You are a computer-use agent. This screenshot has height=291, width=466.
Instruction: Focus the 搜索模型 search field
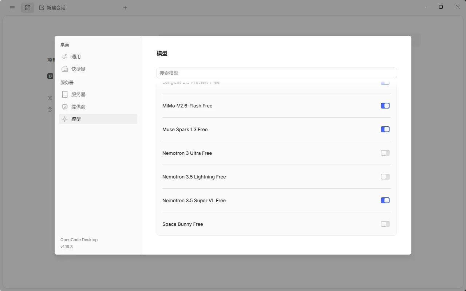pos(277,73)
